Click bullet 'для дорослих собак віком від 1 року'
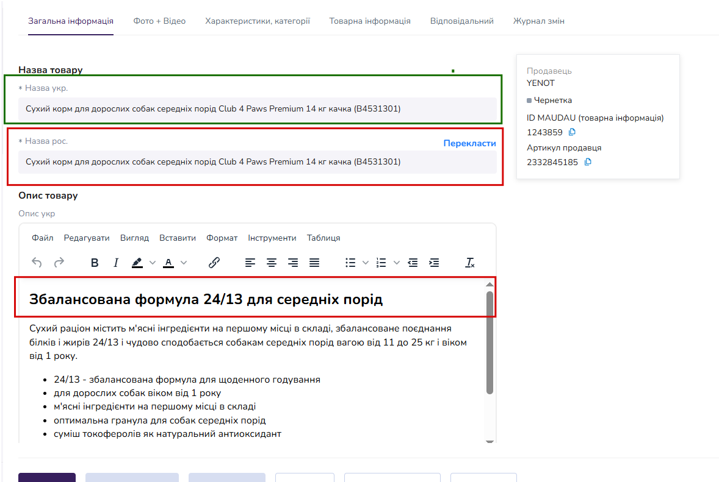The image size is (719, 482). [x=137, y=393]
